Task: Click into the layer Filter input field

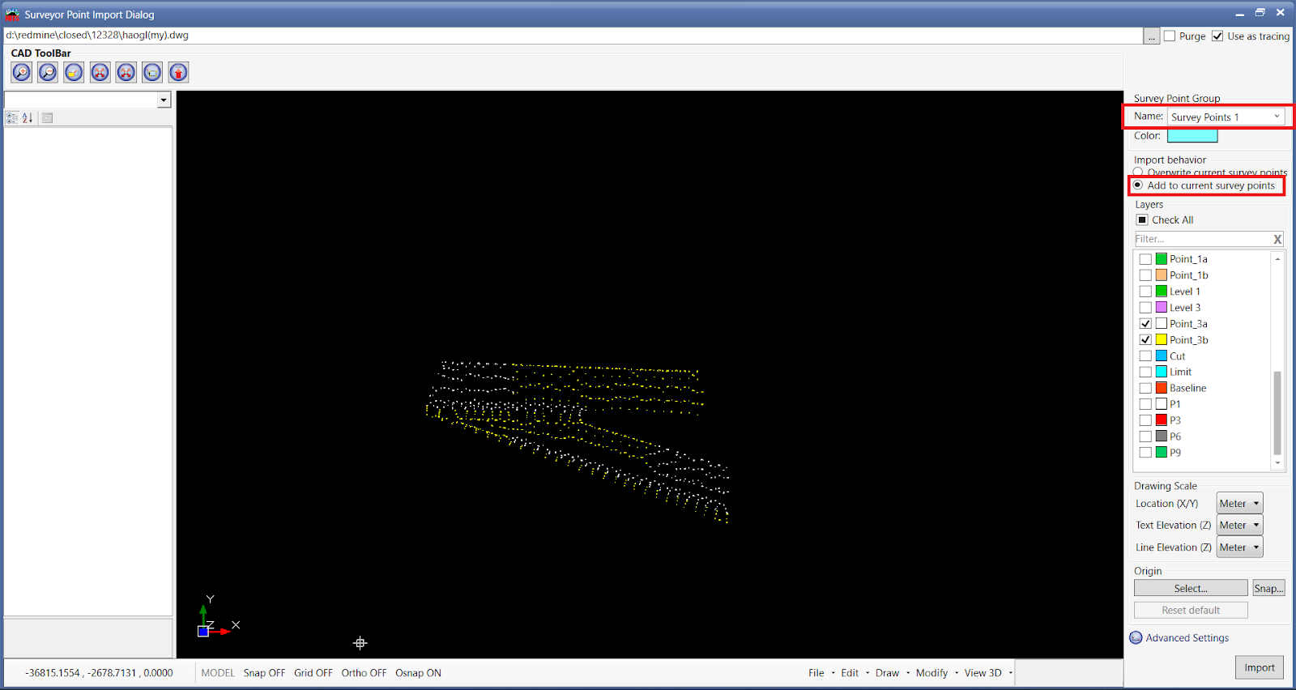Action: (x=1202, y=239)
